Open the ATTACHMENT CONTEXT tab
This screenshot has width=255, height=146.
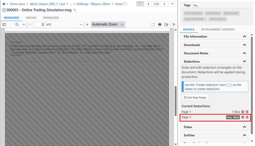click(218, 30)
